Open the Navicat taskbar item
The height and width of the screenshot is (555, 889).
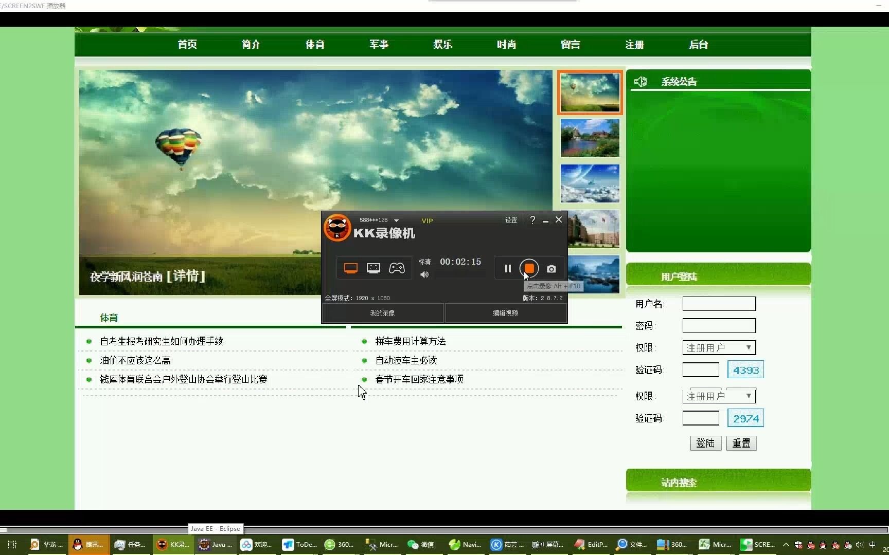tap(465, 545)
